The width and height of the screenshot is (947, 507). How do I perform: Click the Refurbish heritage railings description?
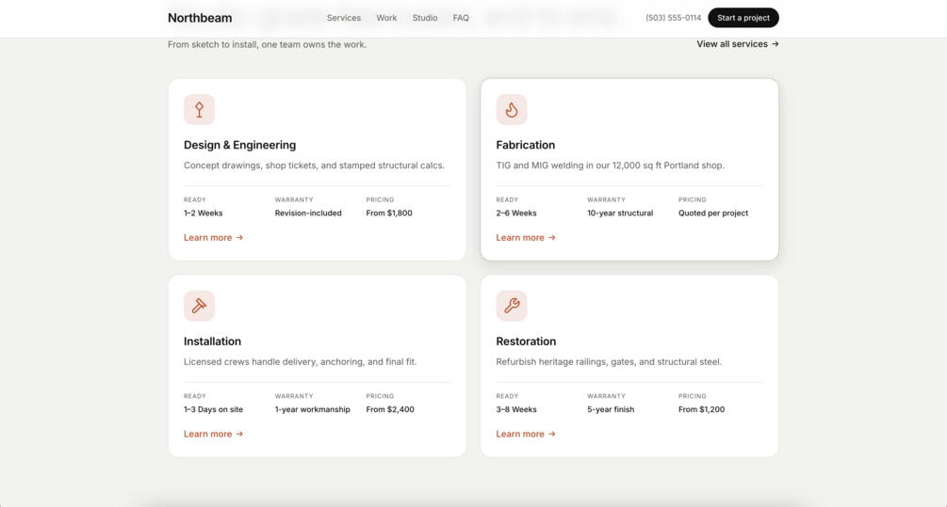click(x=609, y=362)
